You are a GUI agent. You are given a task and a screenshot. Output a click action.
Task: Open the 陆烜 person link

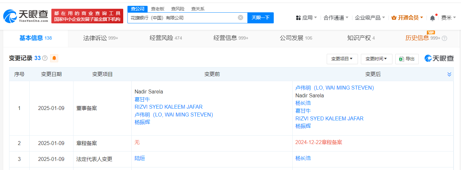(x=140, y=158)
